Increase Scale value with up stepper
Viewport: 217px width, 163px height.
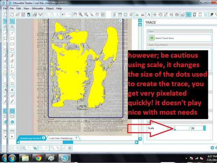(x=204, y=127)
